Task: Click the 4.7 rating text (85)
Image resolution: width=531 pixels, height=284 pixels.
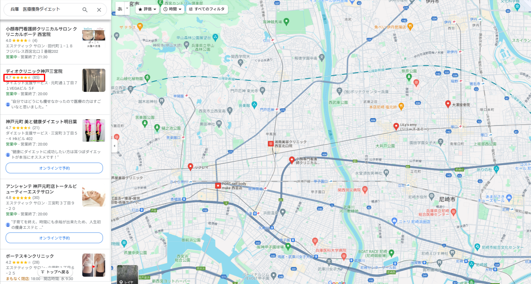Action: [23, 77]
